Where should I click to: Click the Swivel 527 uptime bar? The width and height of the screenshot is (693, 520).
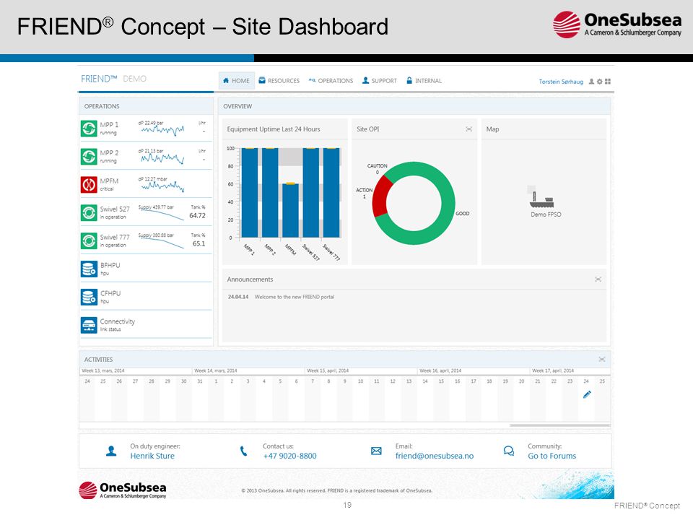310,193
